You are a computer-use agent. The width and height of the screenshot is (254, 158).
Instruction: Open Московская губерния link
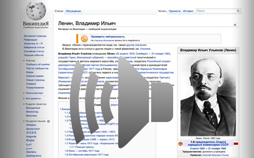click(90, 57)
